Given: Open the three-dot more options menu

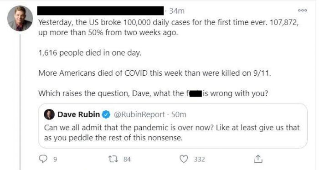Looking at the screenshot, I should click(x=303, y=10).
